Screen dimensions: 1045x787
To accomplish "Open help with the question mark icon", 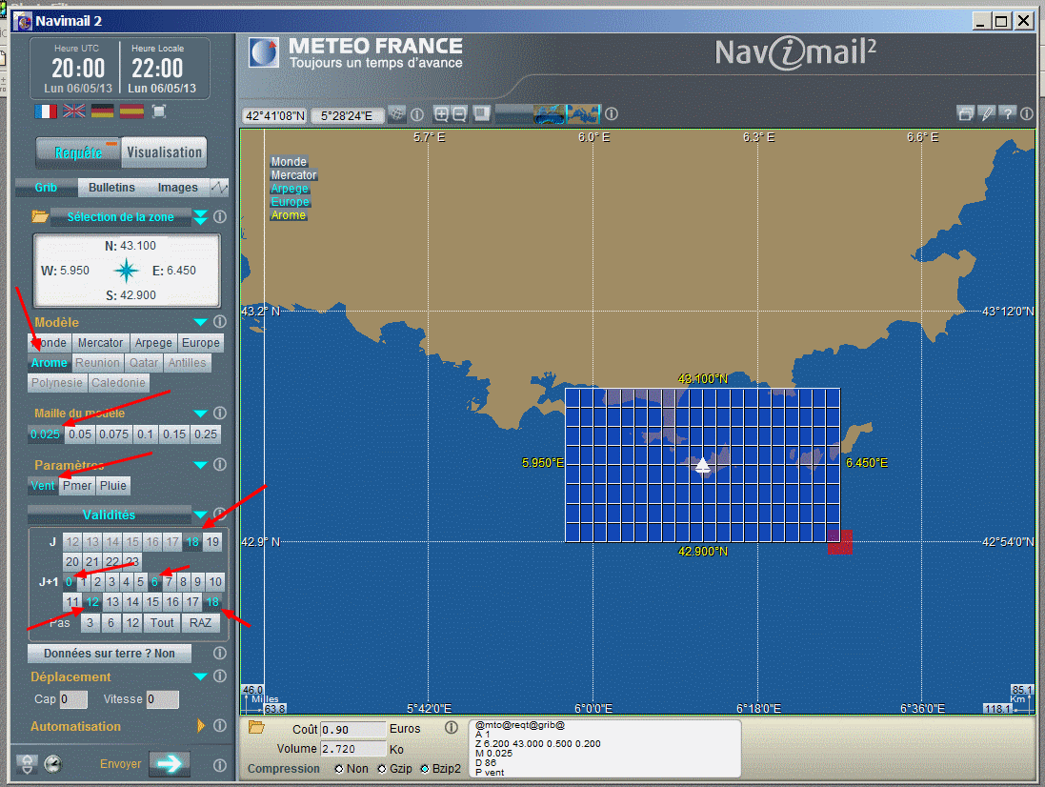I will [1008, 114].
